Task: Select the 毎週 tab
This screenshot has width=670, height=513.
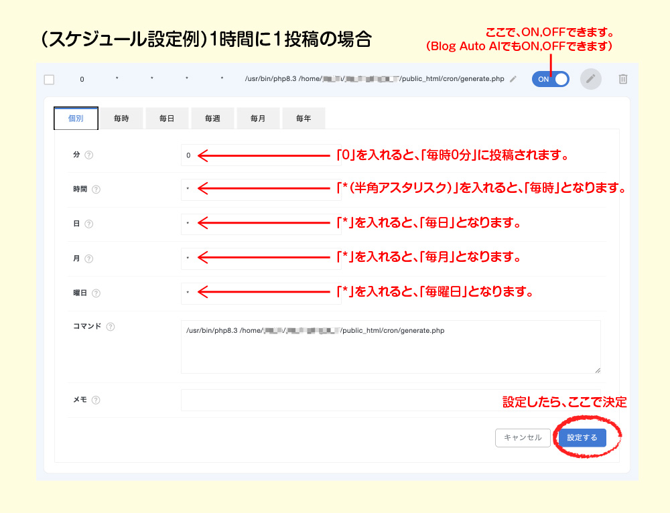Action: pyautogui.click(x=212, y=119)
